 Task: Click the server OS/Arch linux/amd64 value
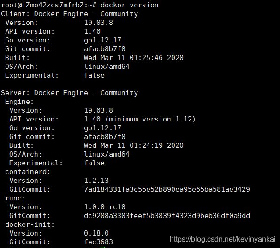[x=107, y=154]
